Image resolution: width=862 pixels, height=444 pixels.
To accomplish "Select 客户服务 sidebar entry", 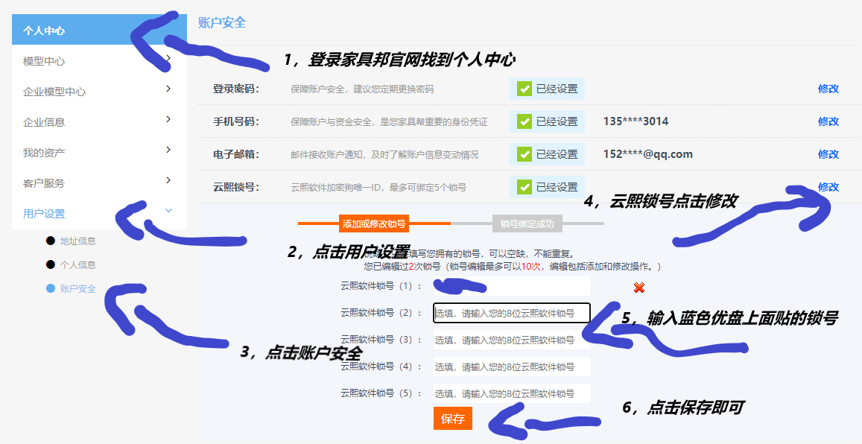I will point(43,183).
